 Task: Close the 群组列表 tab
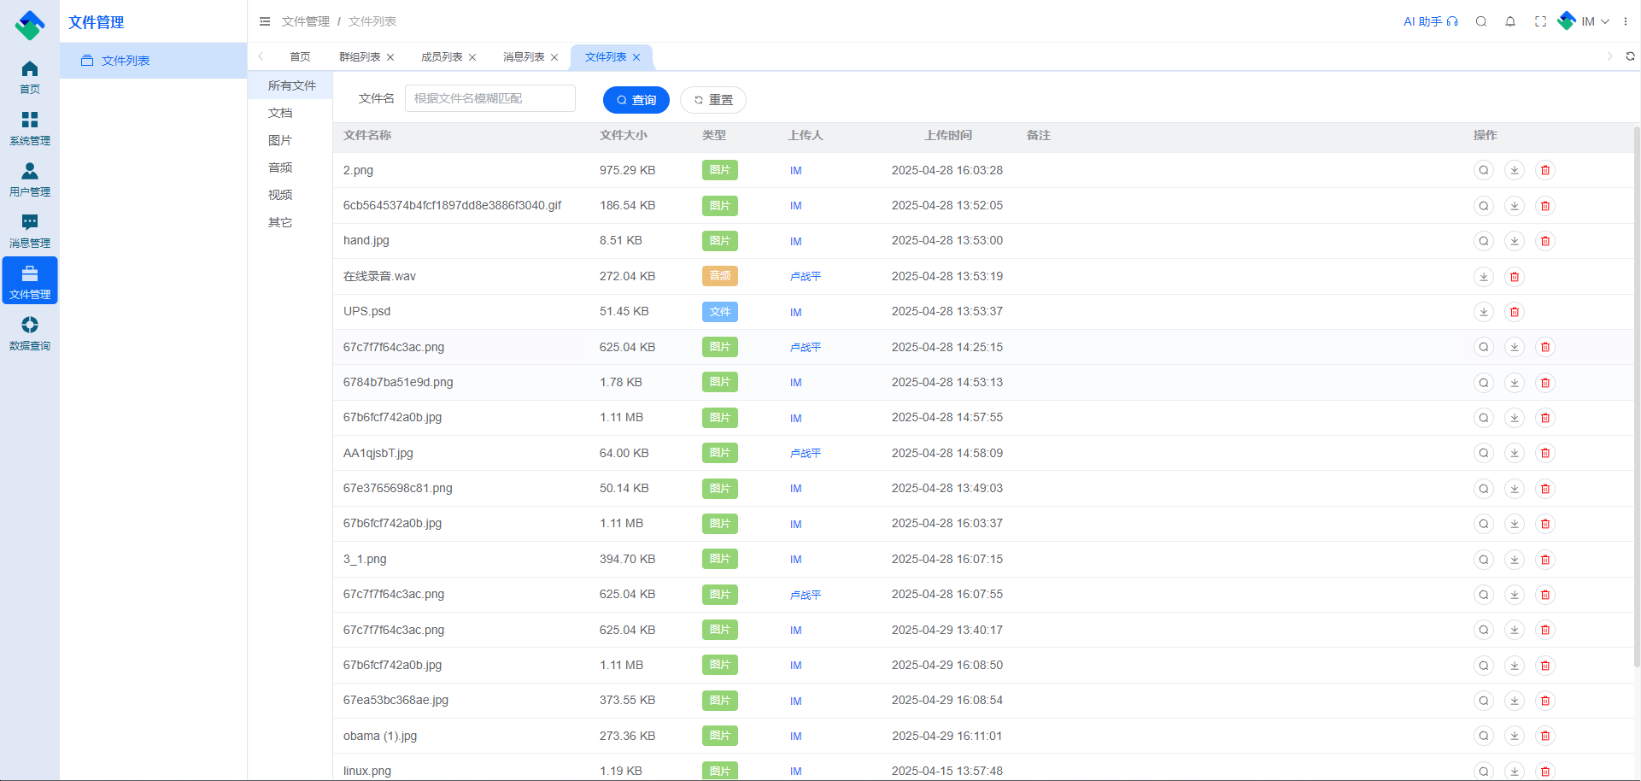pyautogui.click(x=390, y=57)
